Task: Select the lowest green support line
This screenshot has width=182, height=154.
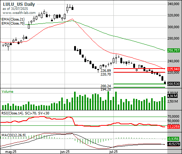Action: click(139, 87)
